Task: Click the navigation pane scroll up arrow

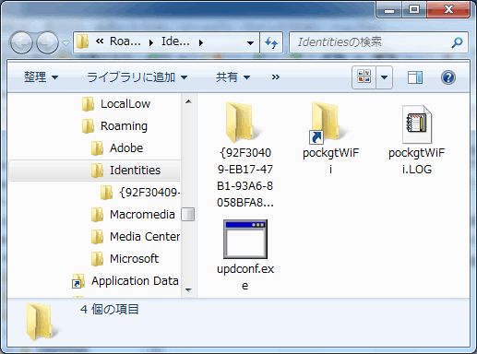Action: click(x=188, y=101)
